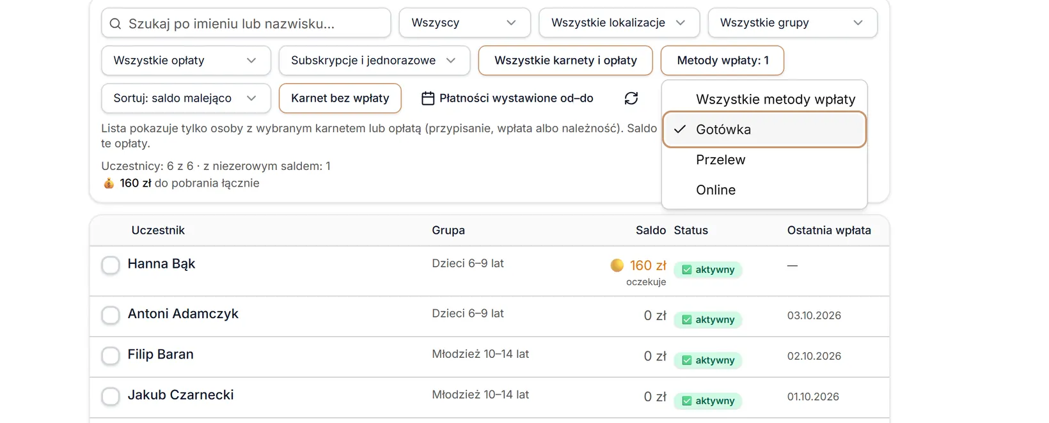1049x423 pixels.
Task: Select the Filip Baran row checkbox
Action: (111, 356)
